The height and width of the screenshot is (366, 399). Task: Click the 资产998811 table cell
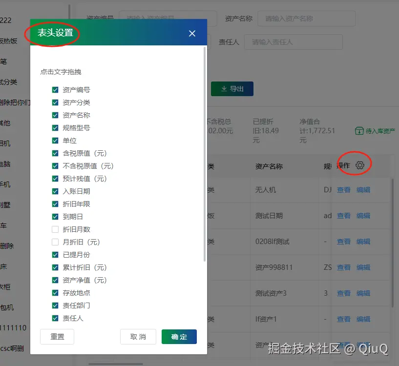point(274,267)
